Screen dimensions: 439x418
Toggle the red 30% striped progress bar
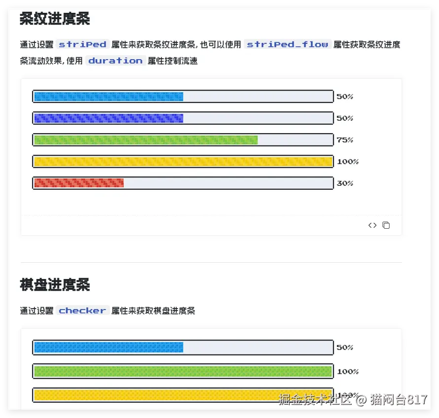pyautogui.click(x=78, y=183)
